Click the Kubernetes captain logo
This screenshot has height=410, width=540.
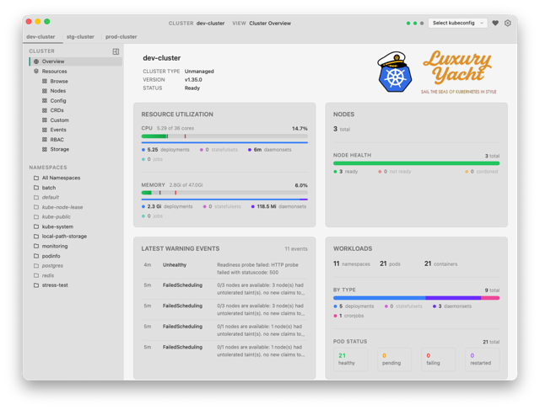395,72
